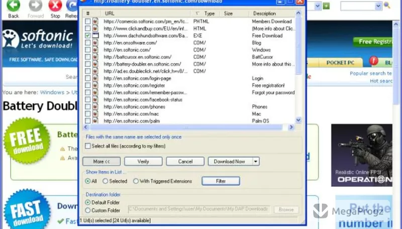Click Free Registration button on webpage

373,42
